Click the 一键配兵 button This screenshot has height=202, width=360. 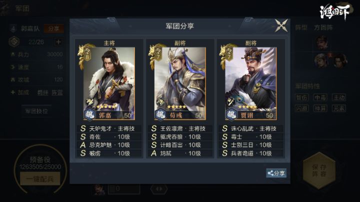pyautogui.click(x=40, y=179)
